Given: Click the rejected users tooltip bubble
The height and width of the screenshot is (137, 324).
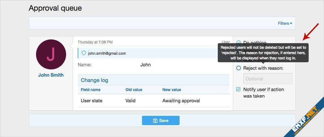Looking at the screenshot, I should pos(263,53).
